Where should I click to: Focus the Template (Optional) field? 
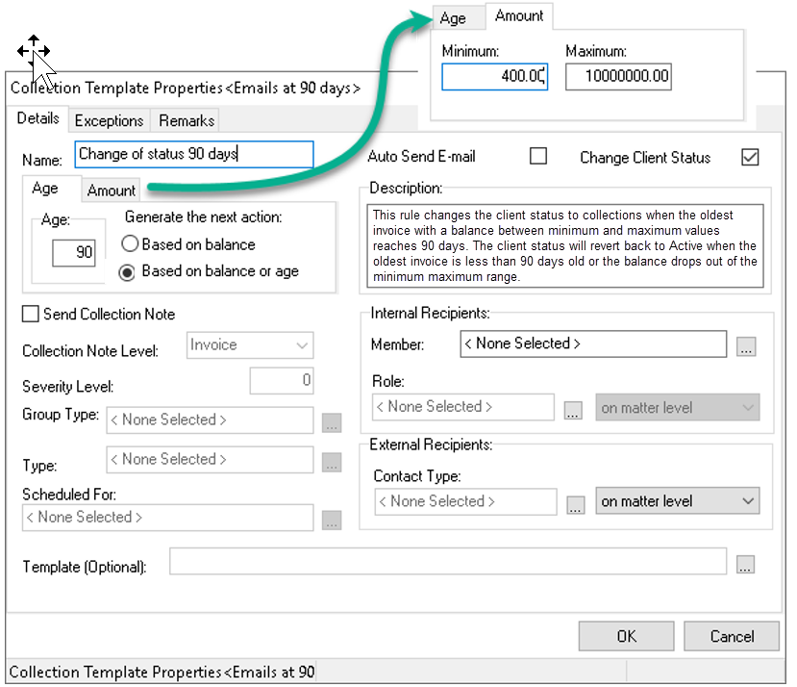(448, 561)
